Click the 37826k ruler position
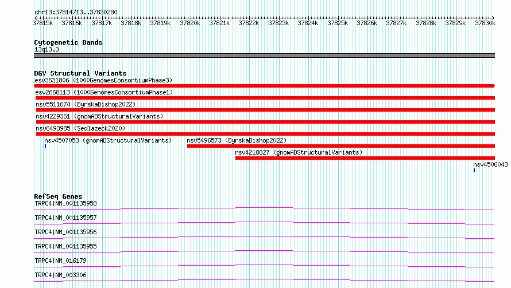 367,23
